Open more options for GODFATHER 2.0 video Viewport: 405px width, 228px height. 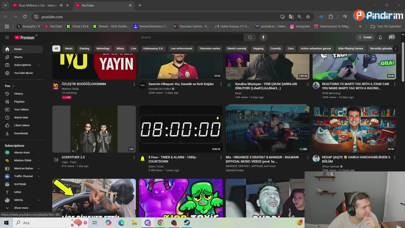[134, 157]
